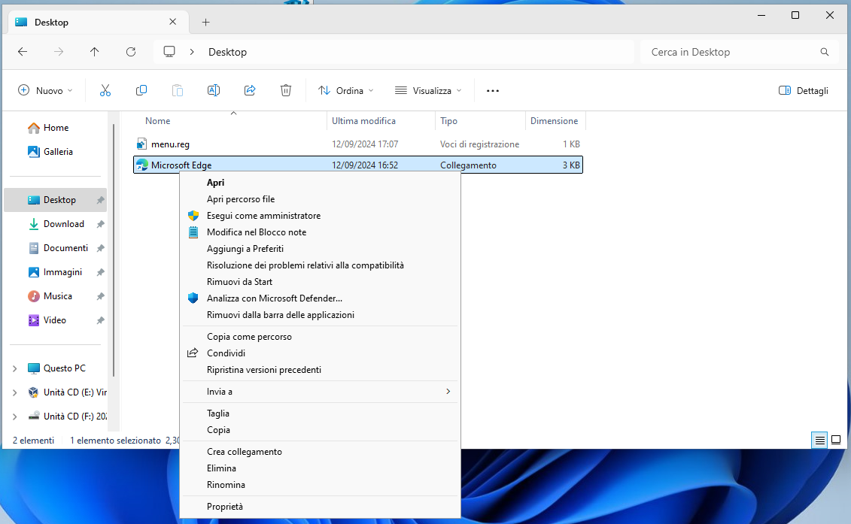Open Download in the navigation pane
The height and width of the screenshot is (524, 851).
click(x=56, y=224)
